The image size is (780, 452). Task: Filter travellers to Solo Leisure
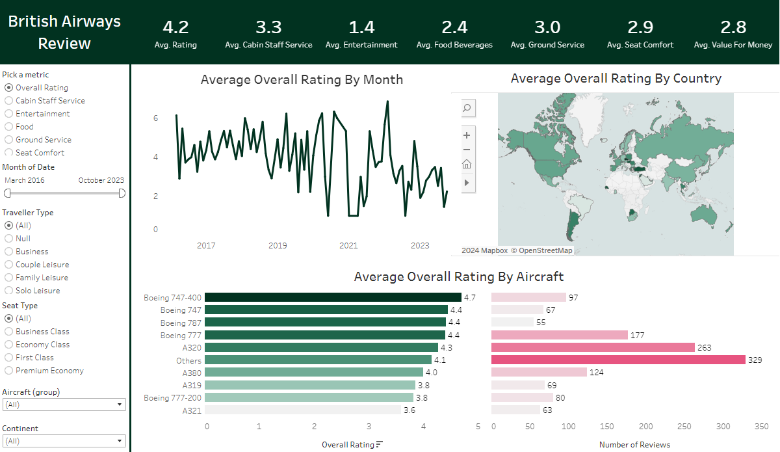(x=8, y=291)
